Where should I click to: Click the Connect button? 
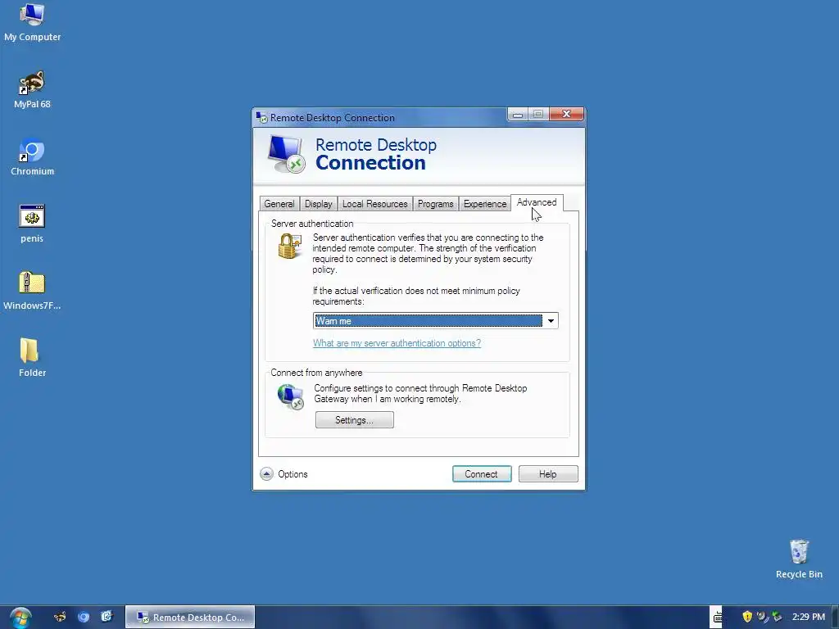(x=482, y=474)
